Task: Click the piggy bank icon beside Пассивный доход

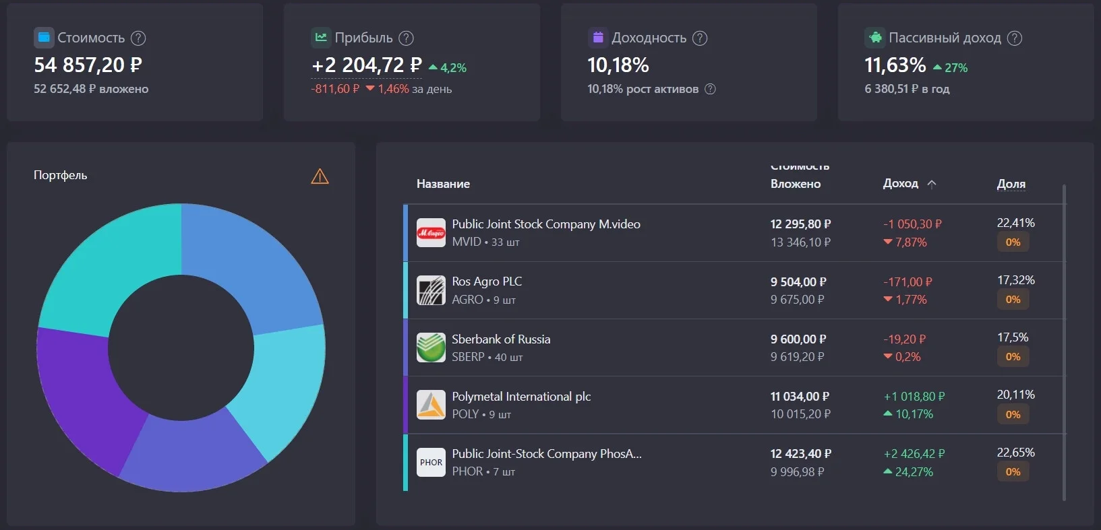Action: click(874, 38)
